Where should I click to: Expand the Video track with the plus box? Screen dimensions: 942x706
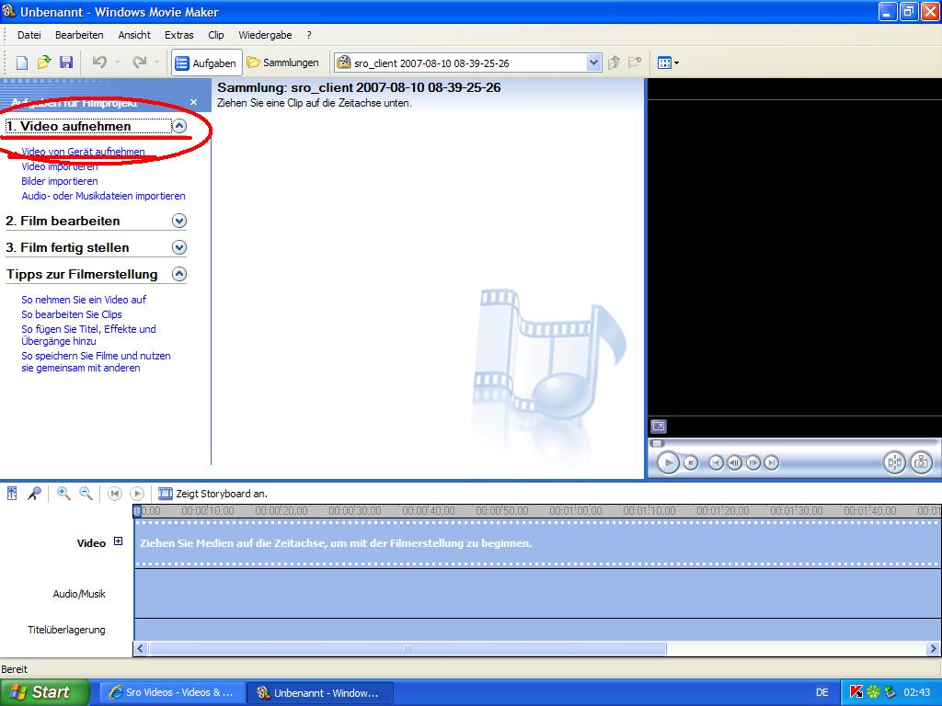tap(118, 542)
